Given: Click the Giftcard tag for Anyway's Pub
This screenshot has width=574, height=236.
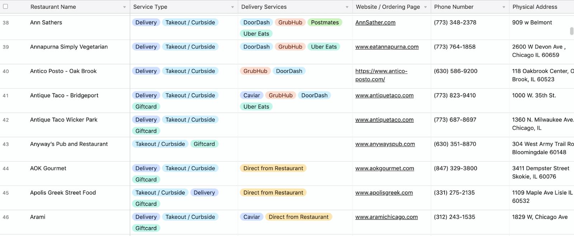Looking at the screenshot, I should pyautogui.click(x=204, y=144).
